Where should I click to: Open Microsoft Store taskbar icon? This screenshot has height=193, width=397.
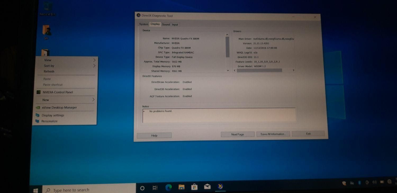195,187
